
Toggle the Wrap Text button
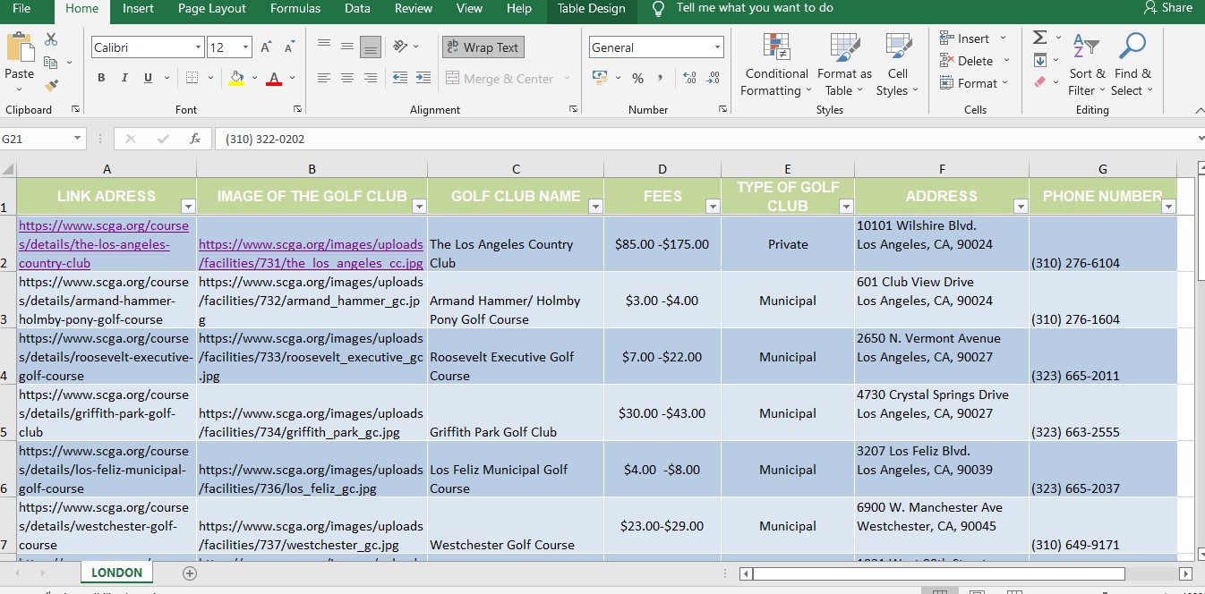483,47
